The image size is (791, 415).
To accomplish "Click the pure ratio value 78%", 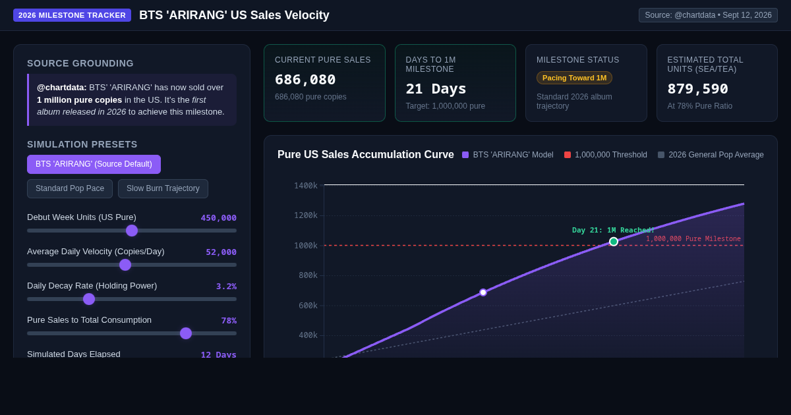I will 229,321.
